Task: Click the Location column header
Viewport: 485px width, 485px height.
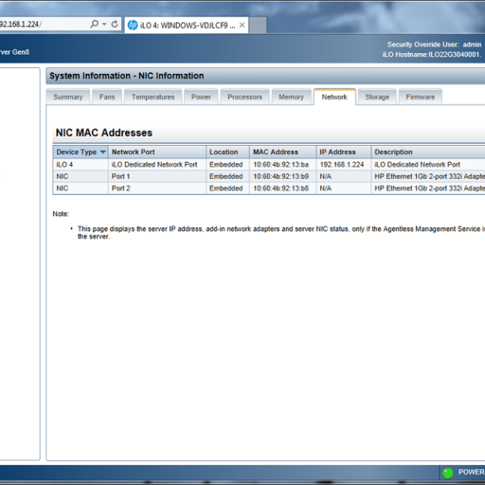Action: pos(228,152)
